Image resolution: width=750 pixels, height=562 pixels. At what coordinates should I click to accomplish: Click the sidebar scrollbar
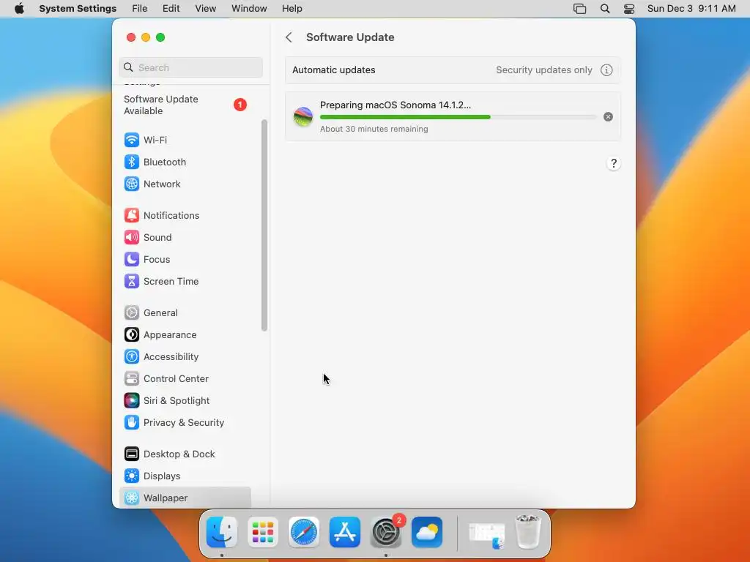click(264, 225)
